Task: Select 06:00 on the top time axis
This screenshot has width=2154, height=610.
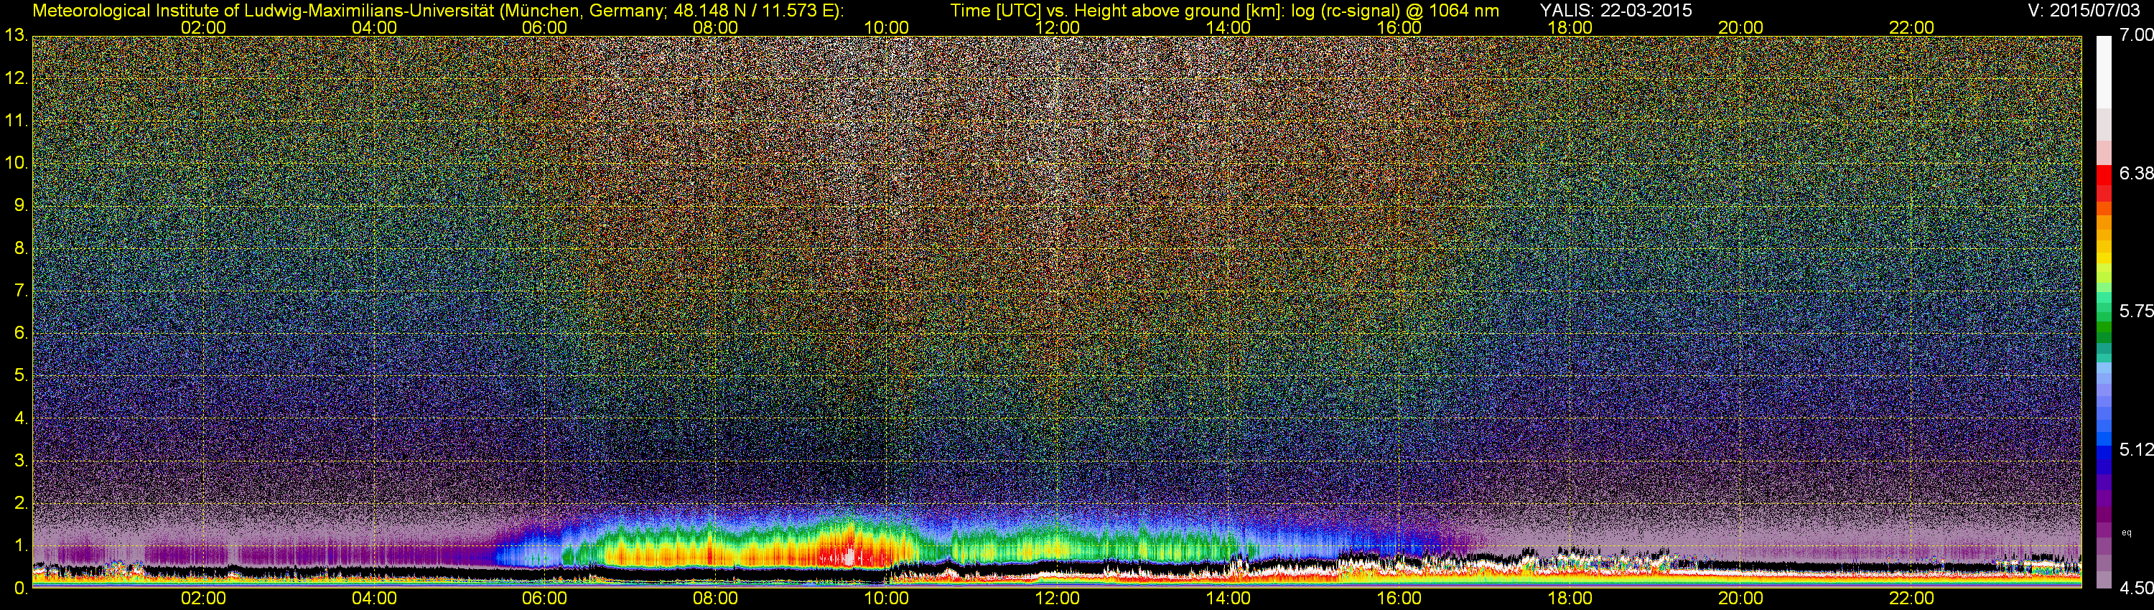Action: [544, 27]
